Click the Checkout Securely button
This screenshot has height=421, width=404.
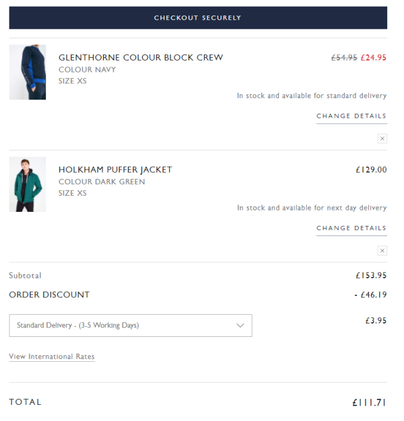(198, 17)
